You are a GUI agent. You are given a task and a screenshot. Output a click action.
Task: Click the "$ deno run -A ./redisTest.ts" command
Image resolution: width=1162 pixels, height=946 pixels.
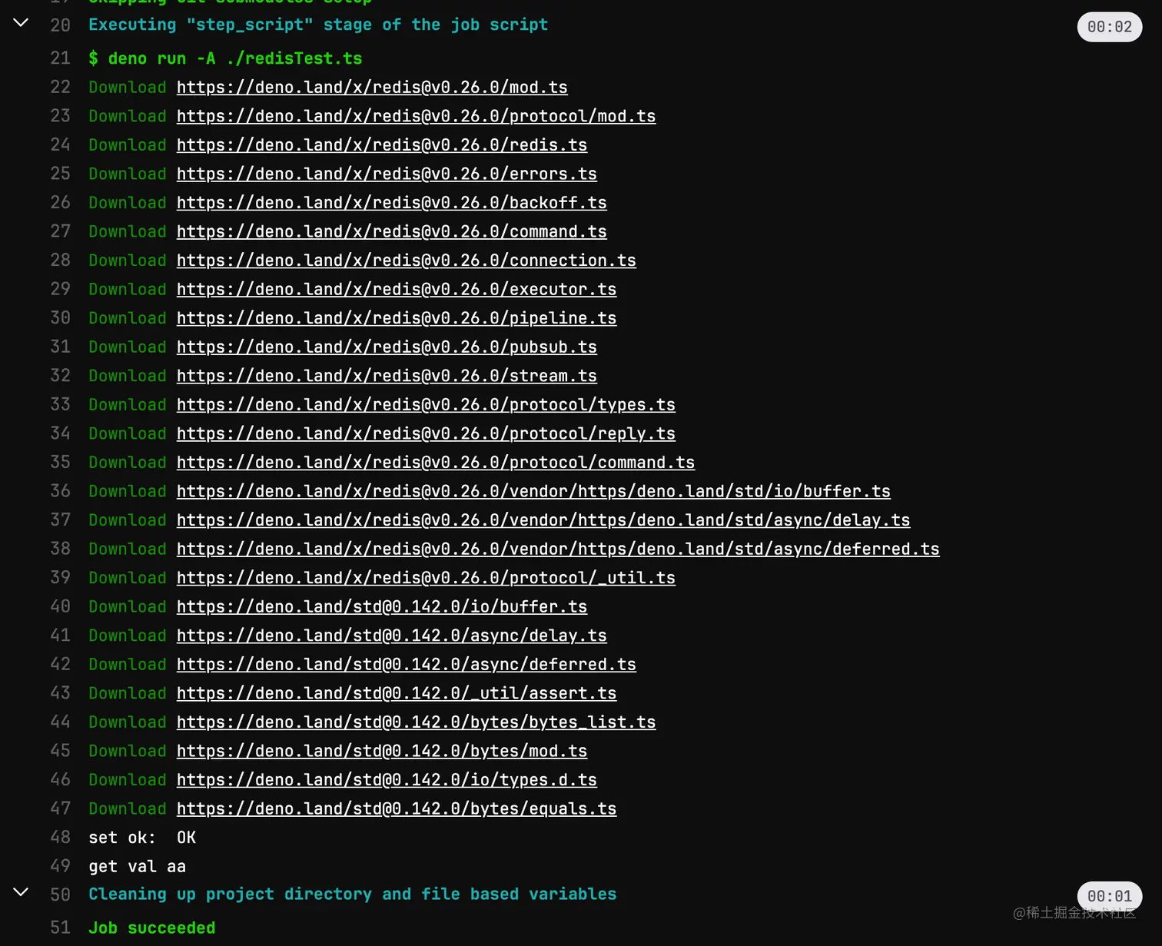pos(225,58)
